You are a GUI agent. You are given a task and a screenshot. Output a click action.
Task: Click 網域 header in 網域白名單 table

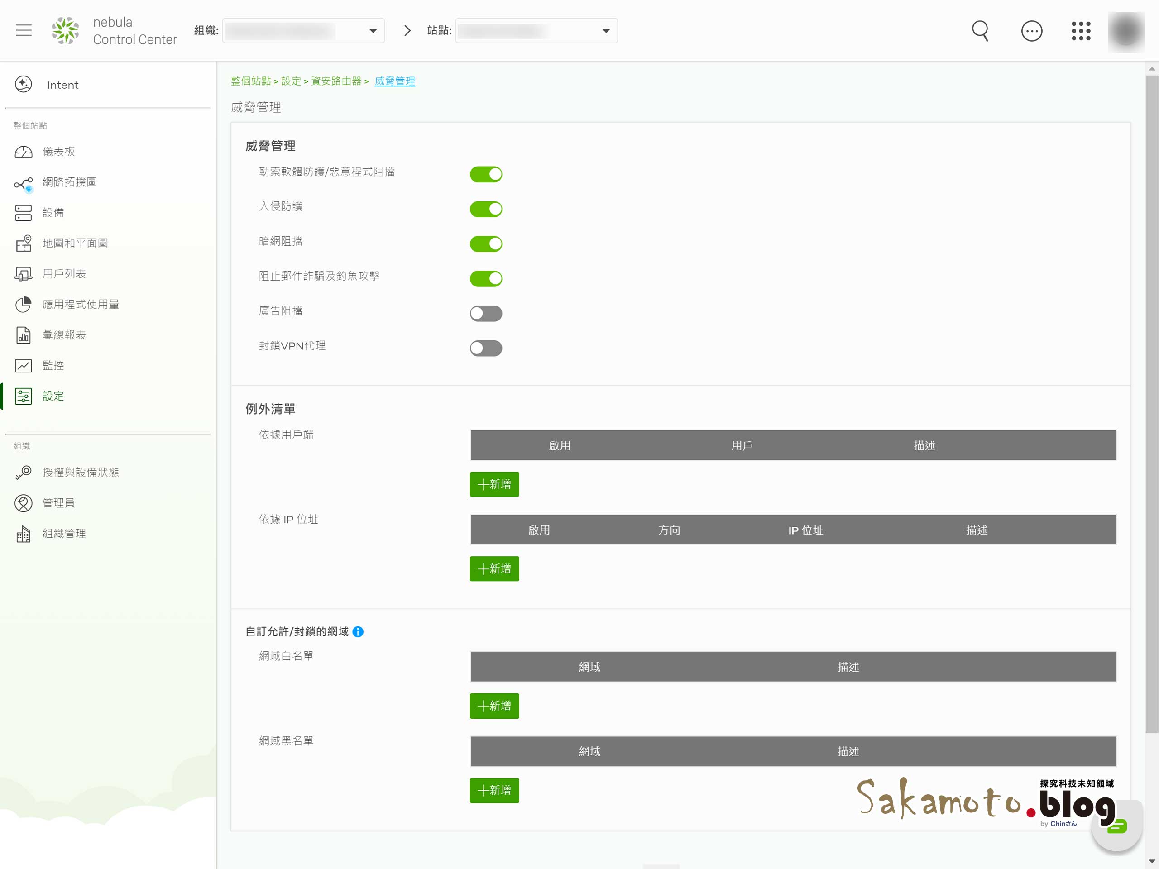(x=589, y=667)
